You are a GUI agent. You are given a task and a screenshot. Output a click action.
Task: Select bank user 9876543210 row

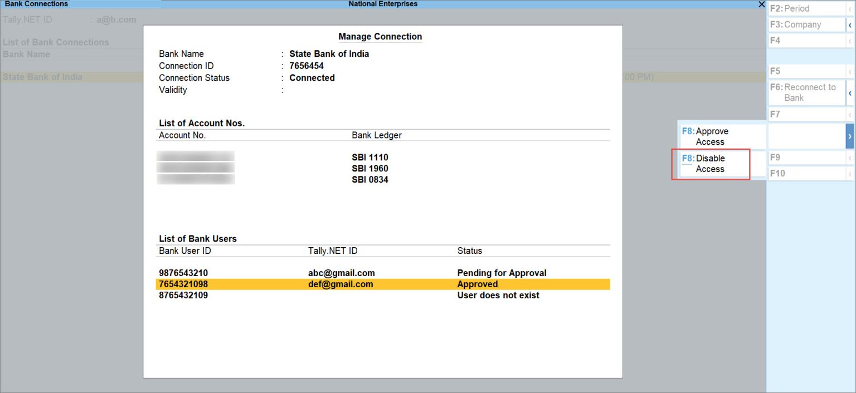click(183, 273)
